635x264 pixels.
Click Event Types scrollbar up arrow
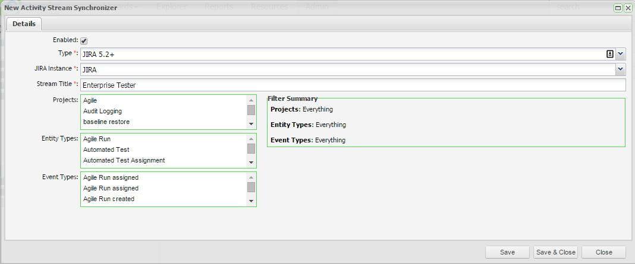coord(252,177)
